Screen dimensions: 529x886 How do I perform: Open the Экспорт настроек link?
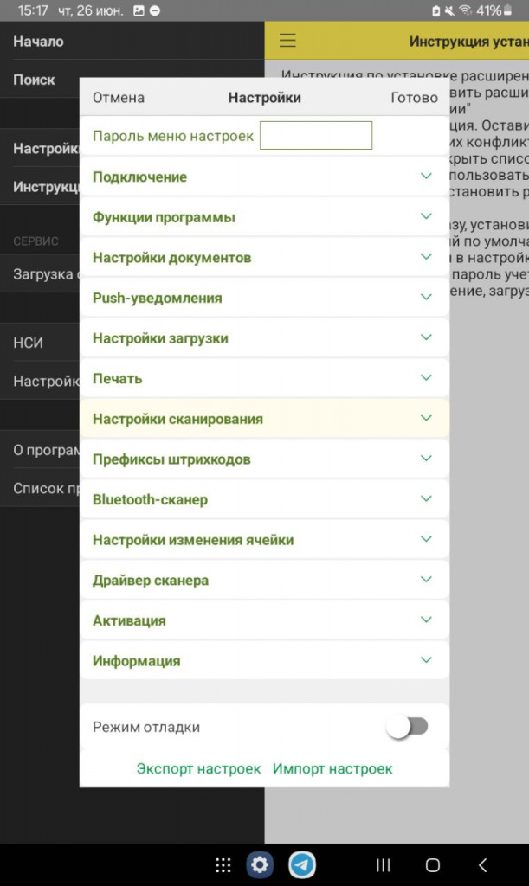click(198, 768)
